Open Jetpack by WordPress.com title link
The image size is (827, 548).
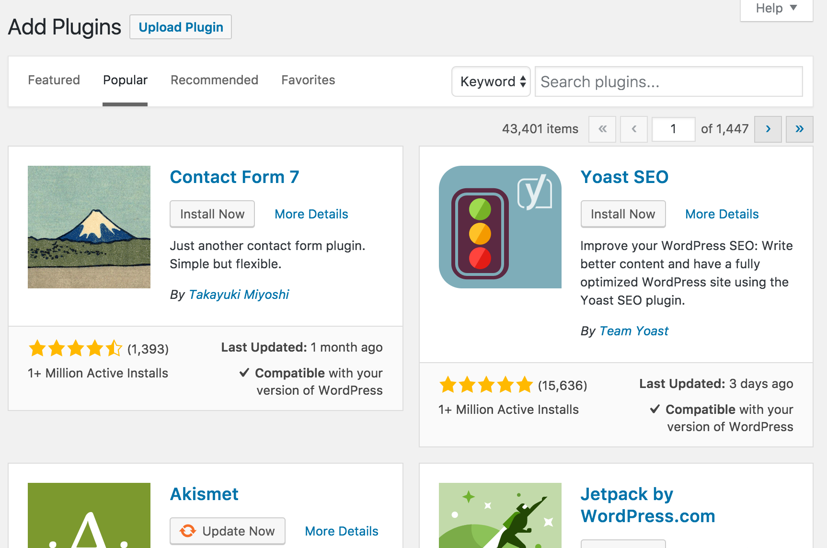pyautogui.click(x=648, y=505)
